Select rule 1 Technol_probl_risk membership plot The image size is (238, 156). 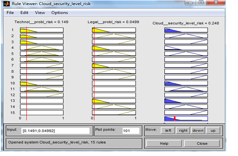(42, 30)
